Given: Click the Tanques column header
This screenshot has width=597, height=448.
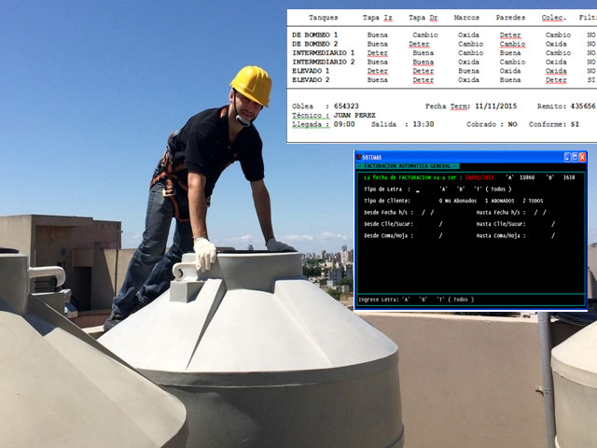Looking at the screenshot, I should [x=323, y=18].
